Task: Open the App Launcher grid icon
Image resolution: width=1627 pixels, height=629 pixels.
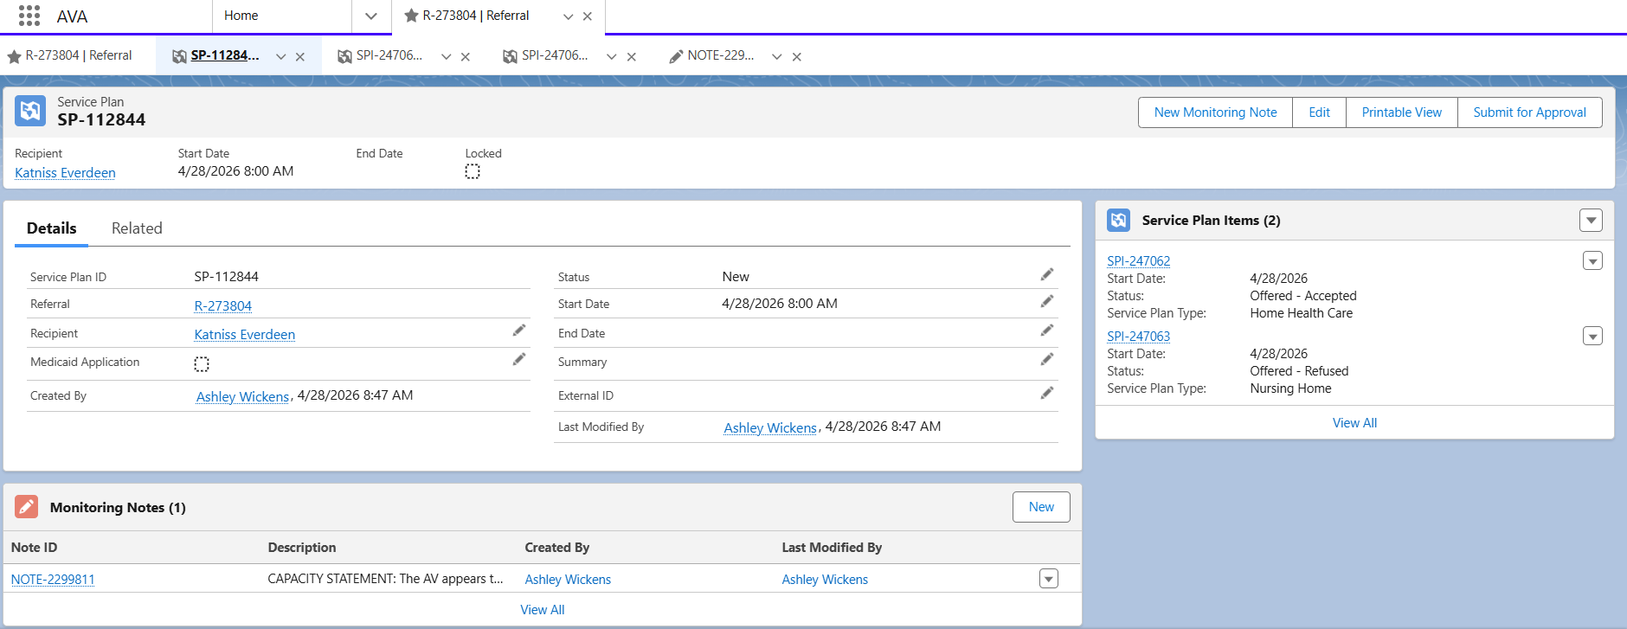Action: pyautogui.click(x=29, y=16)
